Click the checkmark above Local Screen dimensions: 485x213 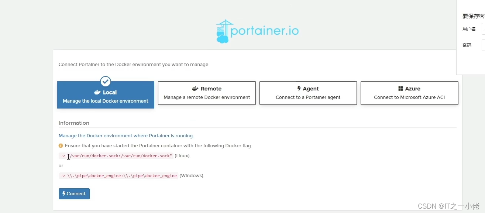106,82
